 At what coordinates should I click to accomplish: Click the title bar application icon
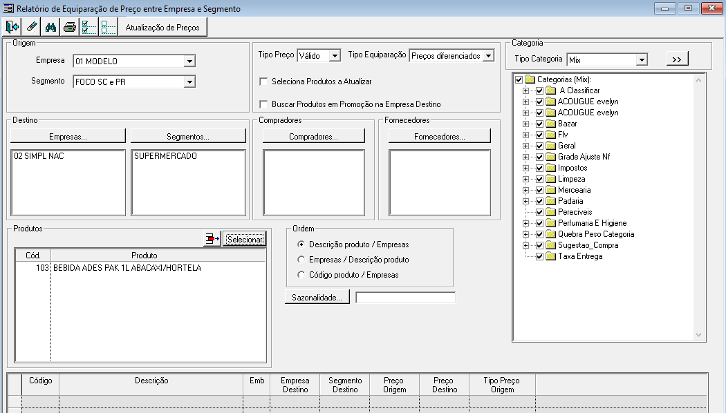[8, 8]
